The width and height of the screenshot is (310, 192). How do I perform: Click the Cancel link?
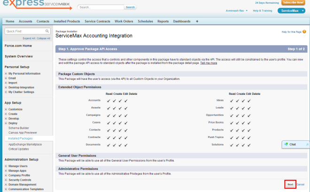tap(301, 184)
